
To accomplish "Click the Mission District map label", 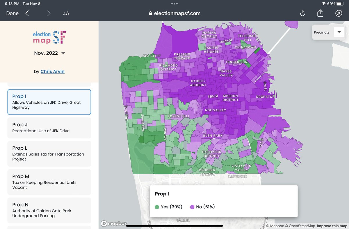I will click(231, 98).
